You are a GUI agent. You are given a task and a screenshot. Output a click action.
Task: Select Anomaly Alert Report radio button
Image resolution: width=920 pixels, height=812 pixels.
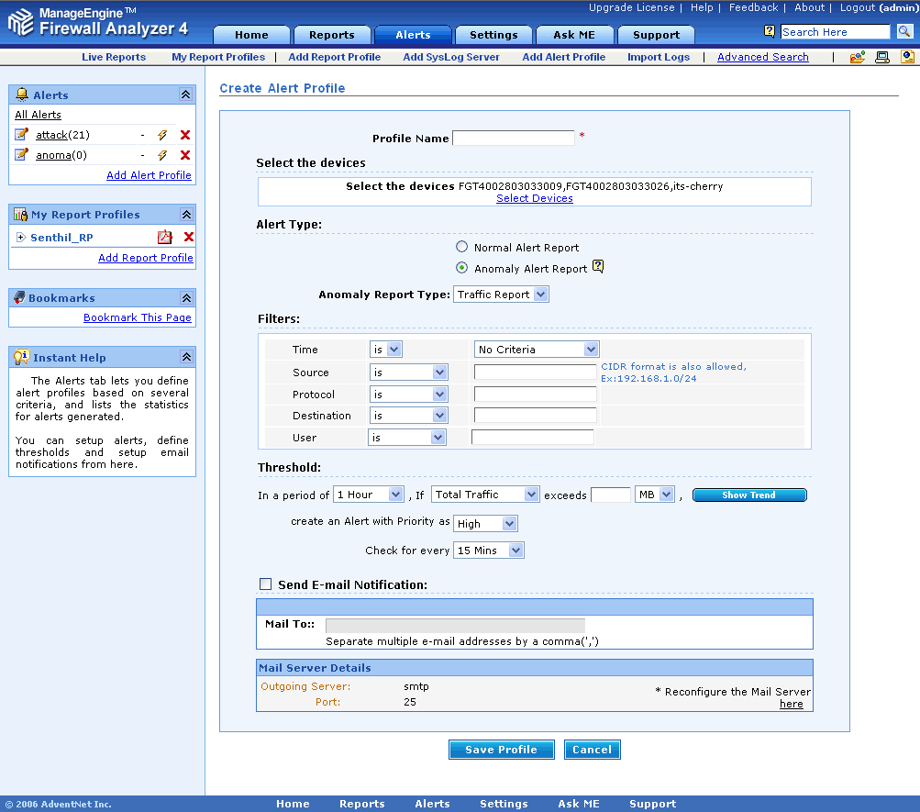(462, 268)
